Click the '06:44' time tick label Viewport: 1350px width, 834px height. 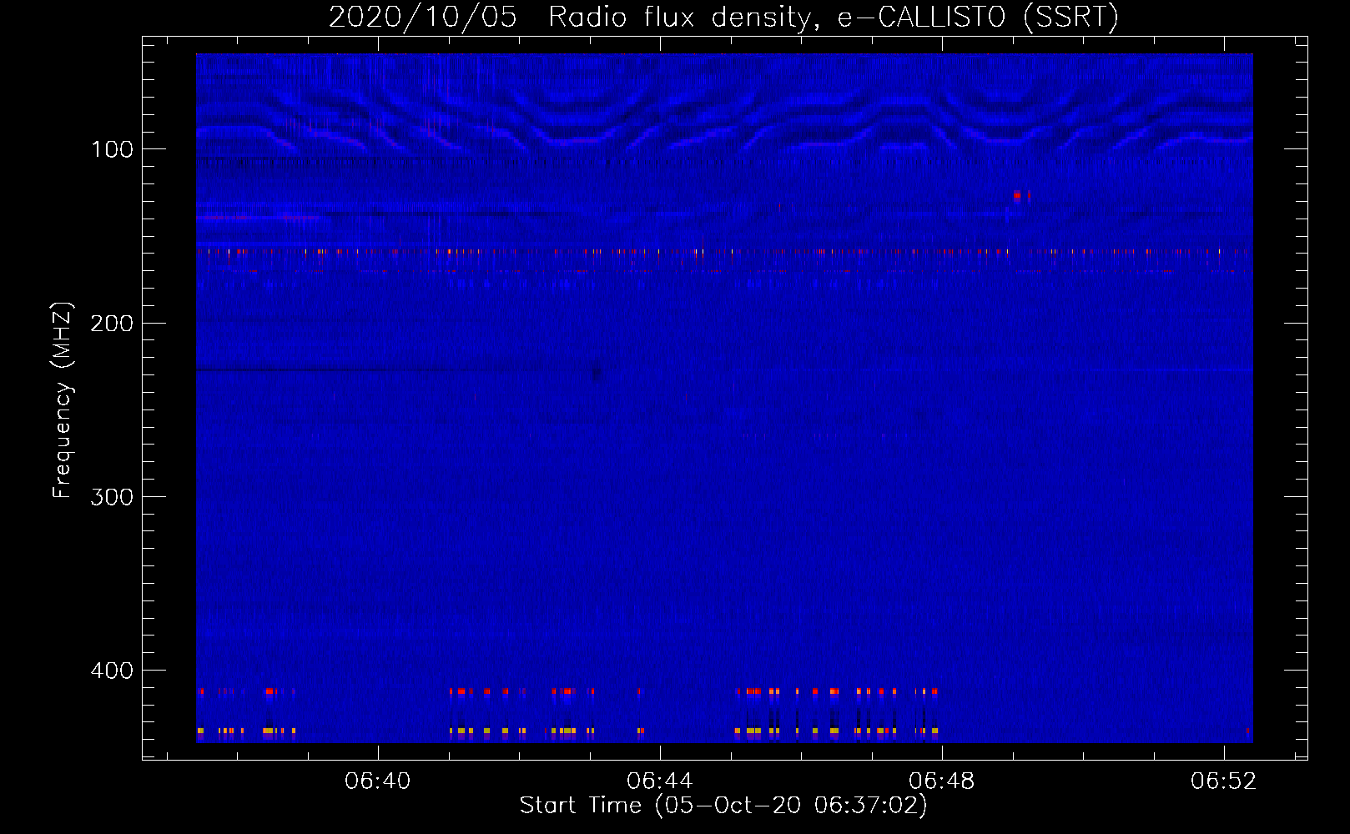pyautogui.click(x=660, y=781)
